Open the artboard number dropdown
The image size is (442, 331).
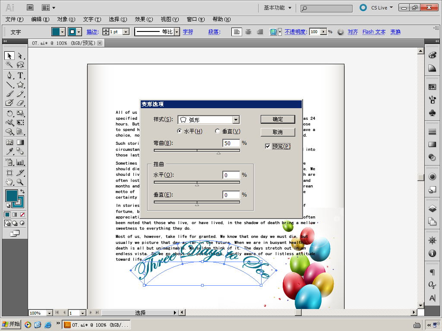82,313
